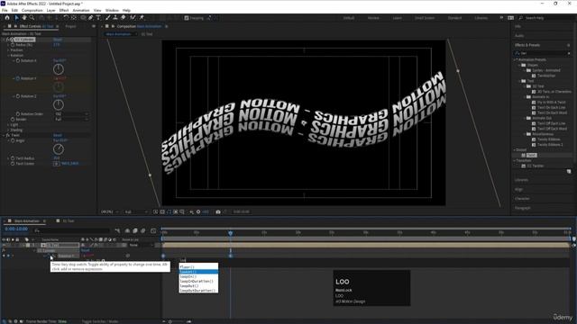The image size is (577, 324).
Task: Choose loopInDuration() from autocomplete list
Action: click(x=197, y=281)
